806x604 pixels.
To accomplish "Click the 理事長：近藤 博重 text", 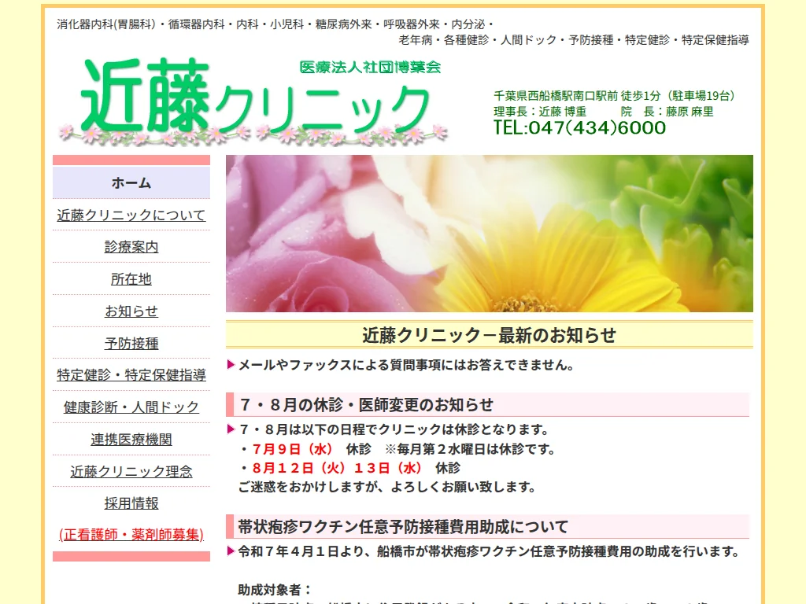I will [x=540, y=112].
